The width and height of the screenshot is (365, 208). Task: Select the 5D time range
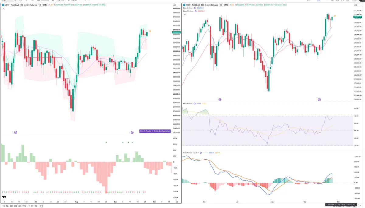point(7,206)
